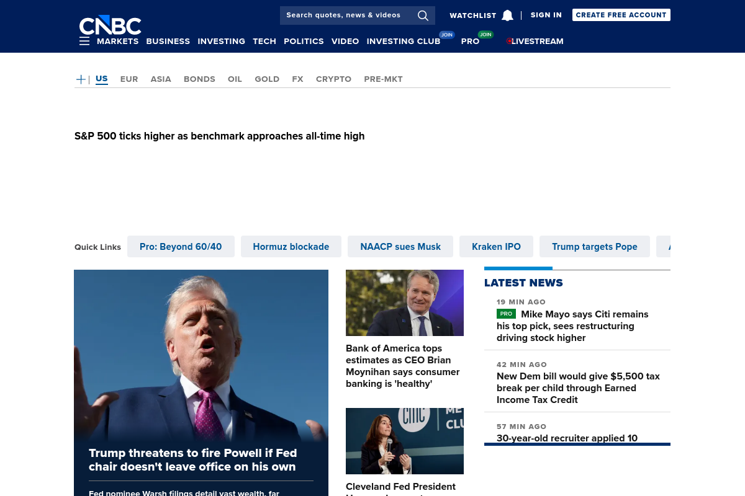
Task: Click the '42 MIN AGO' timestamp
Action: pos(521,365)
